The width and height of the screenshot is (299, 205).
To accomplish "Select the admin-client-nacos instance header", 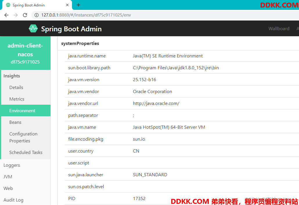I will pos(25,53).
